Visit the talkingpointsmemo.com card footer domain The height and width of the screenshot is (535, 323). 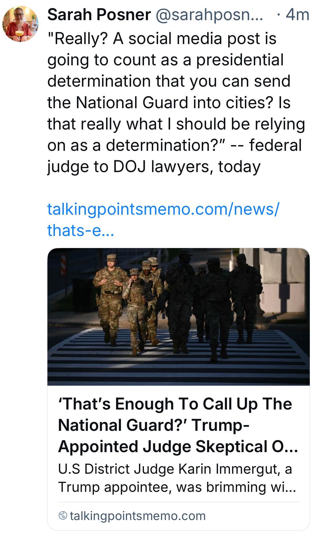[138, 516]
